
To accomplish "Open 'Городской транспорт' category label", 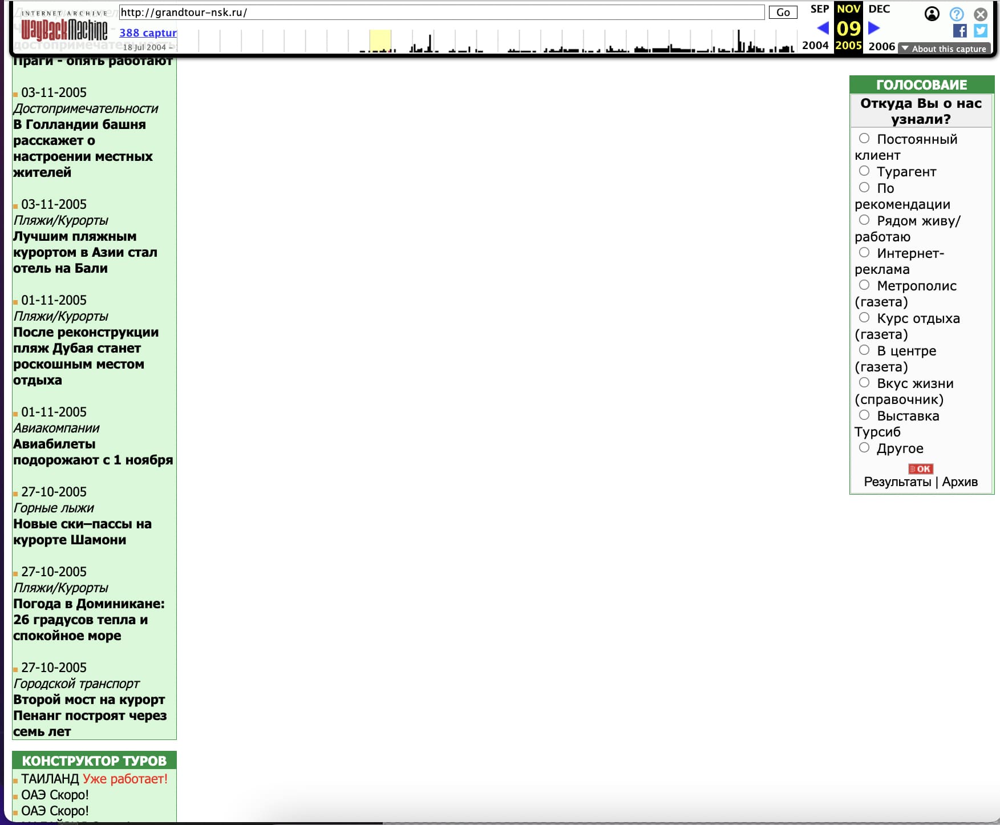I will click(76, 684).
